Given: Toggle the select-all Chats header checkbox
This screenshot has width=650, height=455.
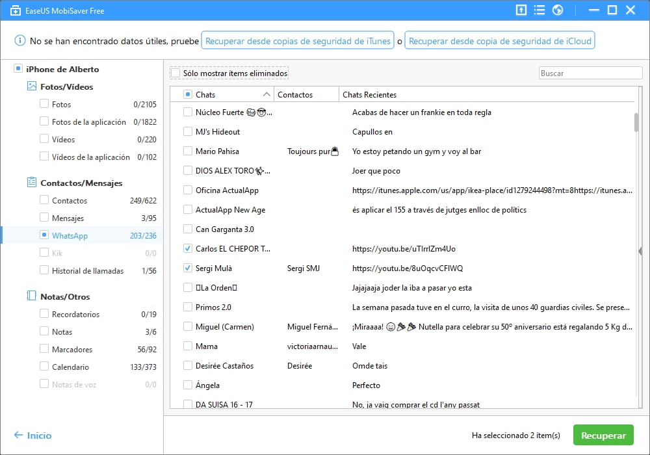Looking at the screenshot, I should pyautogui.click(x=188, y=94).
